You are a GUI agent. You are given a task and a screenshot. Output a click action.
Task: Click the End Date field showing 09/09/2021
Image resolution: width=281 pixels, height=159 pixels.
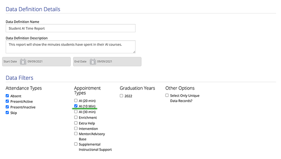(x=107, y=62)
